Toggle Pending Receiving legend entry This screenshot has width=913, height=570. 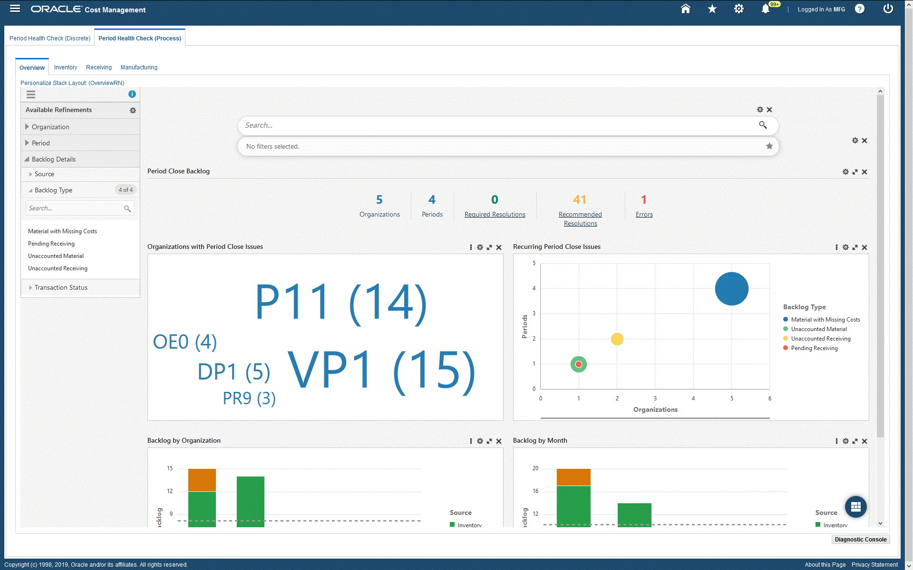(814, 348)
